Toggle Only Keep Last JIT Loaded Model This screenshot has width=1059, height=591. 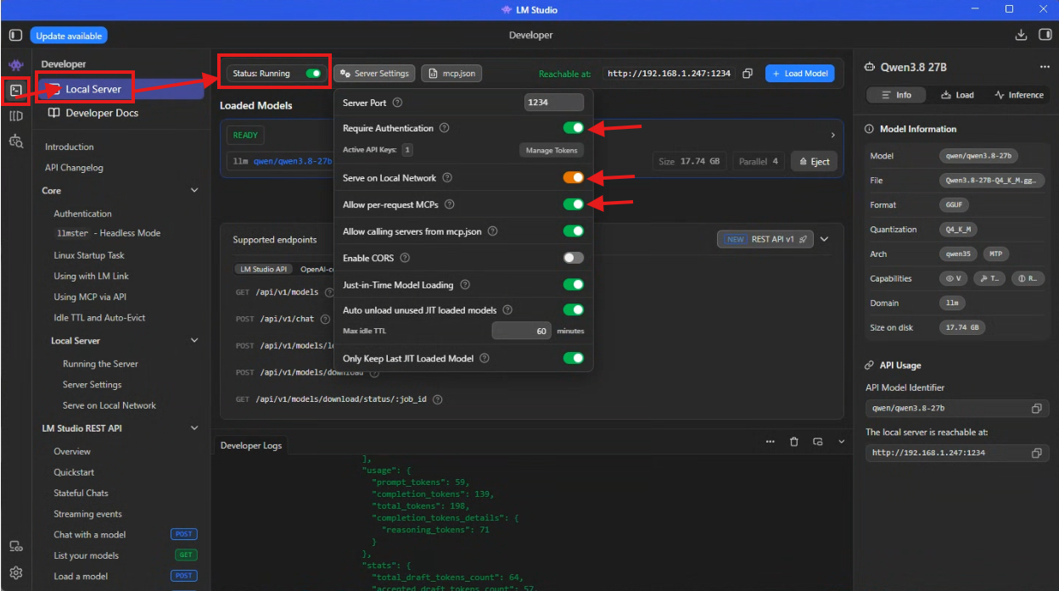point(574,359)
